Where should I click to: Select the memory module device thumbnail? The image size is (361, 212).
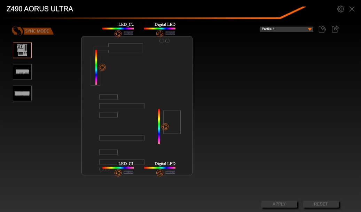coord(22,72)
